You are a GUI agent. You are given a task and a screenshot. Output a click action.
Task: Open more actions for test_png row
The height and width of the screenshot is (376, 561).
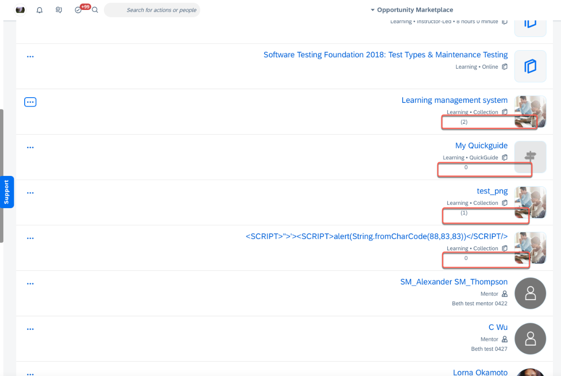pos(30,193)
